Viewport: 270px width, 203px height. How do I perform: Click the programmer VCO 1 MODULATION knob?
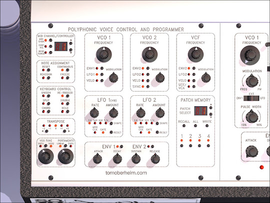coord(113,78)
